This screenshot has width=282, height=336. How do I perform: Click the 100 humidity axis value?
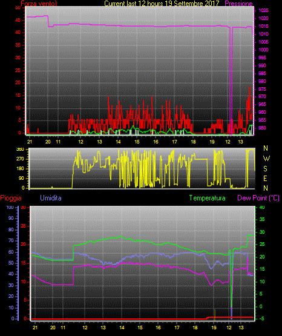[10, 207]
